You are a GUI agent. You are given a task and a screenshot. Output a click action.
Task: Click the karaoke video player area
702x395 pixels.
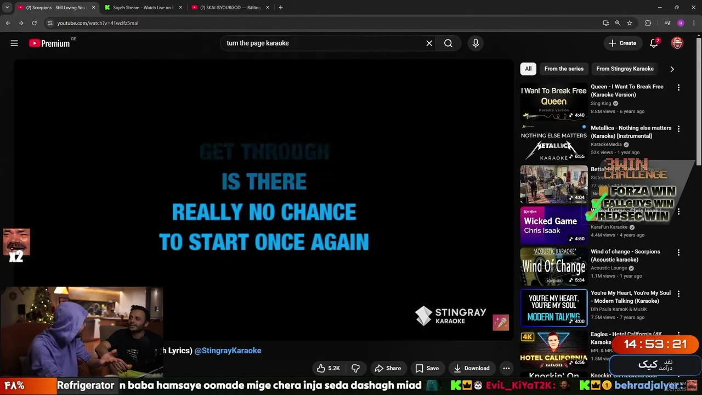click(x=263, y=200)
